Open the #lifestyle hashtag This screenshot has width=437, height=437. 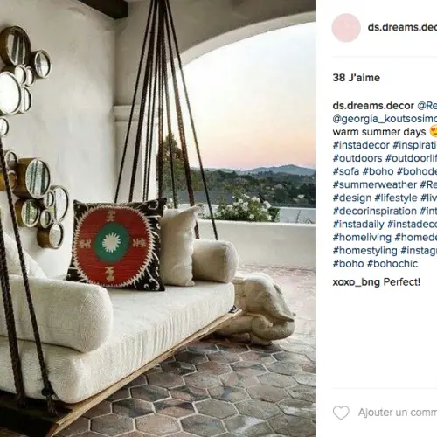(396, 198)
